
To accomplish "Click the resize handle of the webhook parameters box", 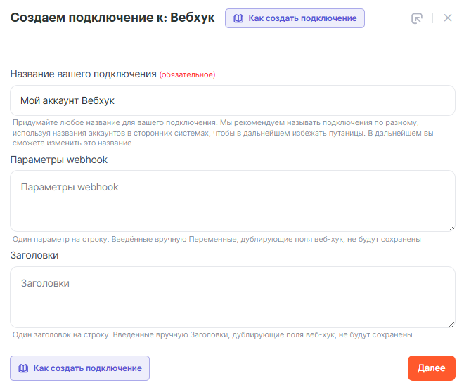I will (451, 226).
